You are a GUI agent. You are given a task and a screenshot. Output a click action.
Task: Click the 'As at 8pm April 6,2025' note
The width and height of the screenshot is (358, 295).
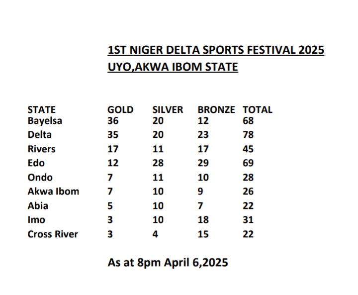(x=168, y=263)
